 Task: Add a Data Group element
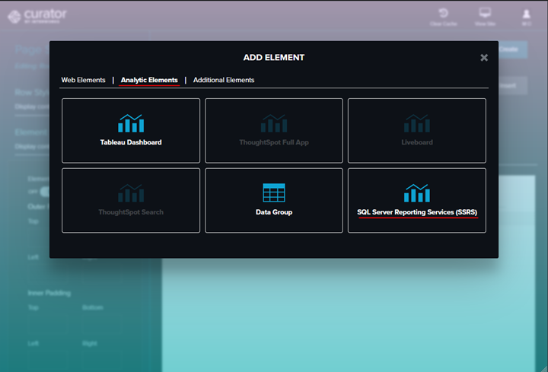pyautogui.click(x=274, y=200)
